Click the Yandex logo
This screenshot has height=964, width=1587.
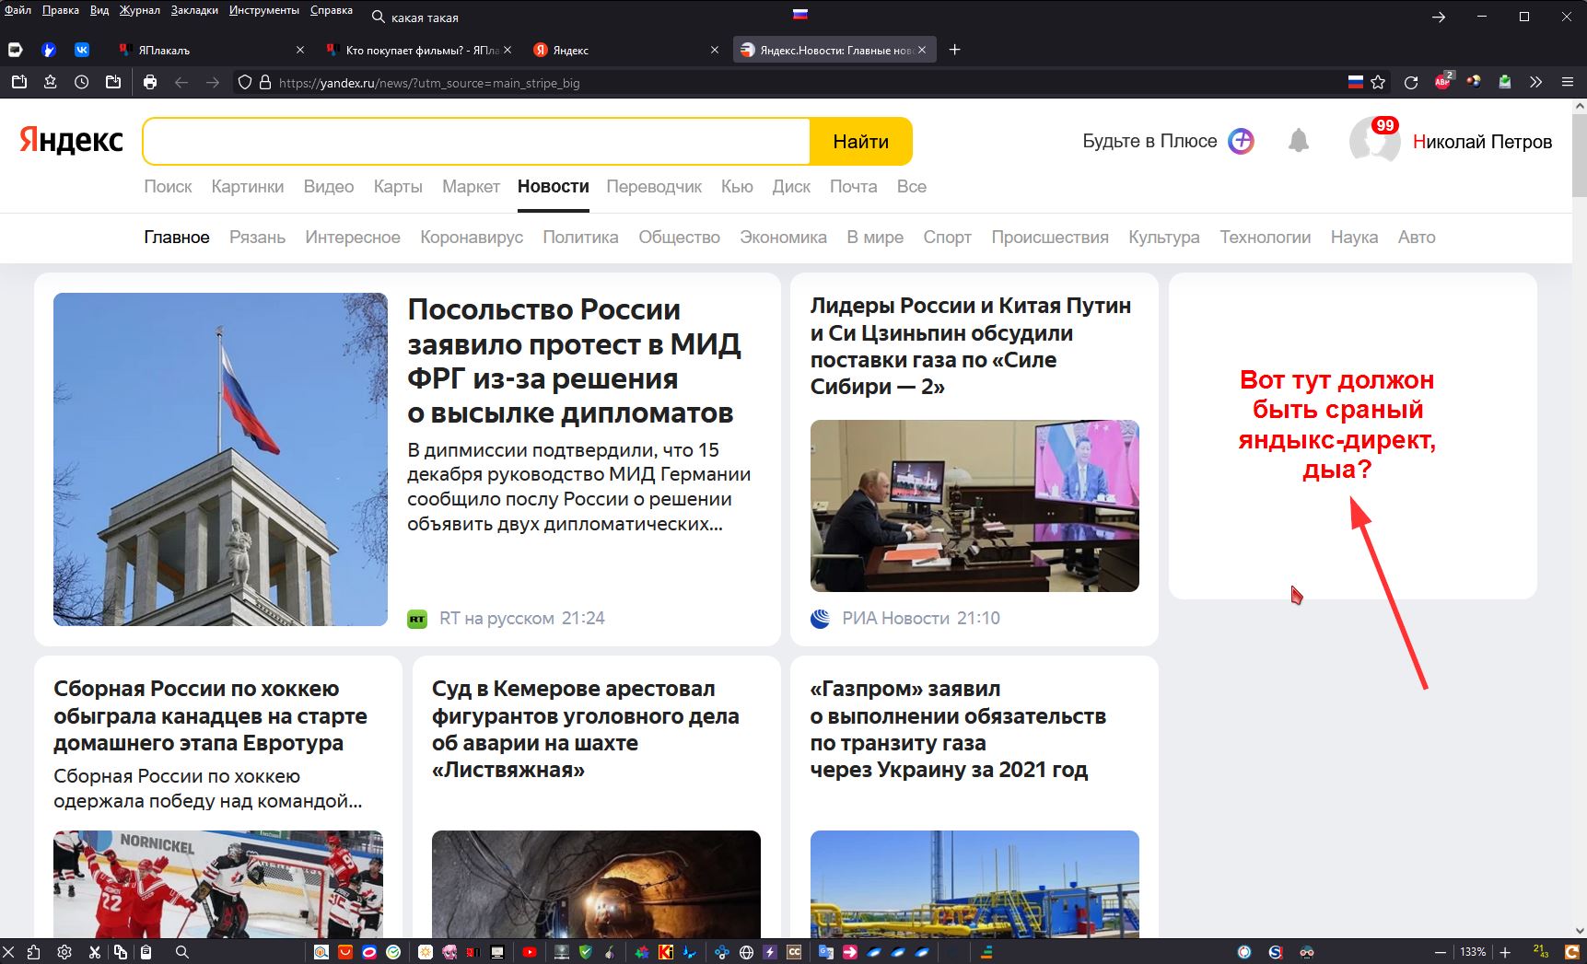tap(71, 140)
